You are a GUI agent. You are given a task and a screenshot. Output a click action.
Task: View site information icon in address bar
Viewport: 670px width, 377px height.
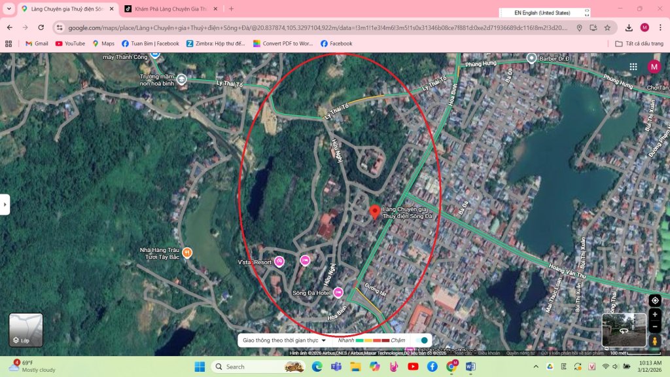point(60,27)
